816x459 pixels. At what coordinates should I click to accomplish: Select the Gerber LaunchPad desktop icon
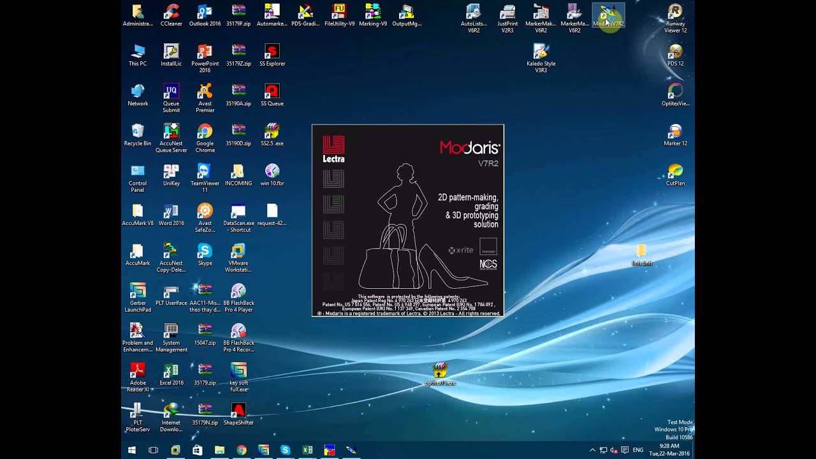(x=138, y=298)
